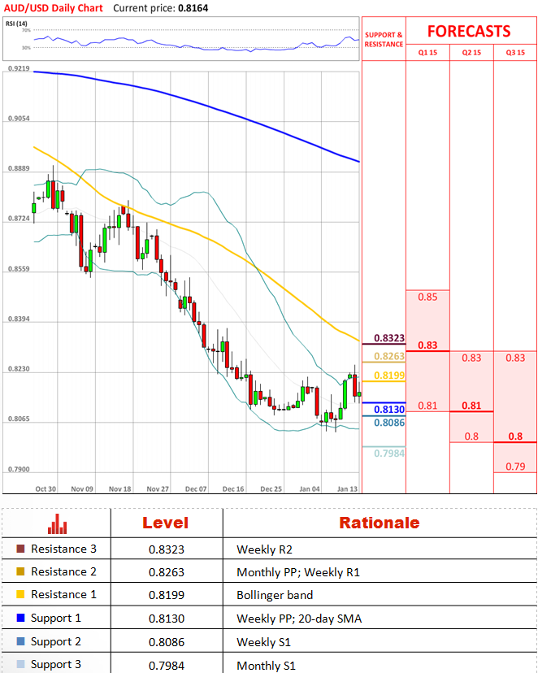Click the 0.7900 price axis label
538x673 pixels.
pos(20,470)
